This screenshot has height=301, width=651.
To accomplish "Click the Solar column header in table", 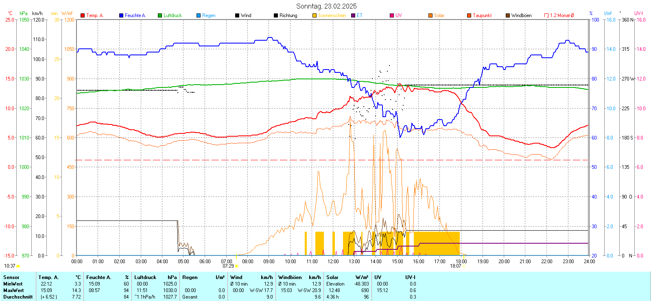I will coord(332,277).
